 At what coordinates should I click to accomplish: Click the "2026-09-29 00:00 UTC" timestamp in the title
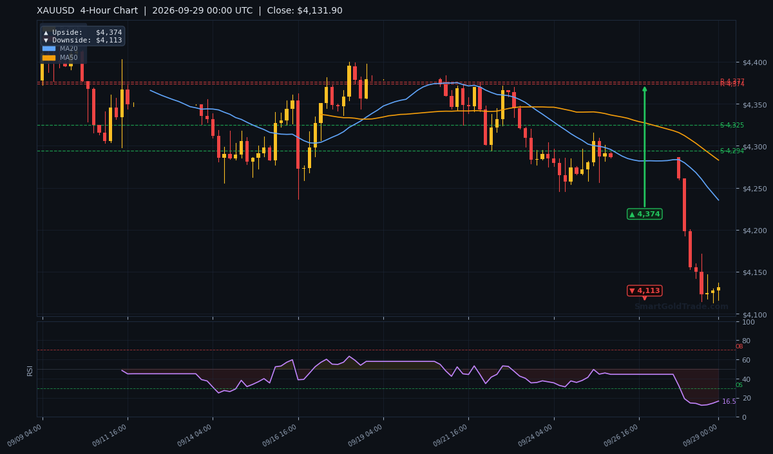[201, 11]
